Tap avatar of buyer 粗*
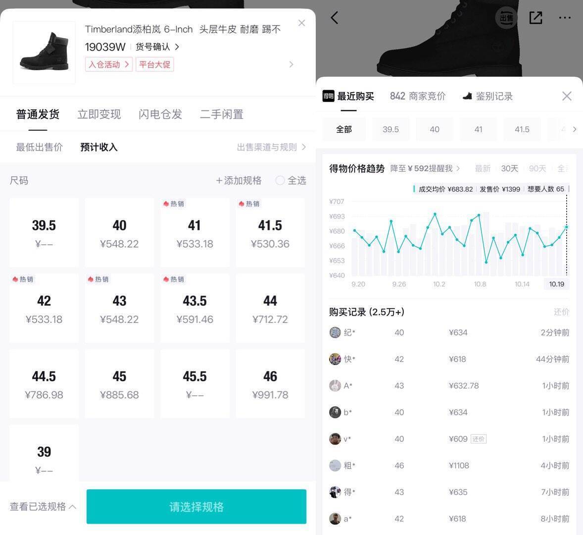583x535 pixels. tap(335, 466)
